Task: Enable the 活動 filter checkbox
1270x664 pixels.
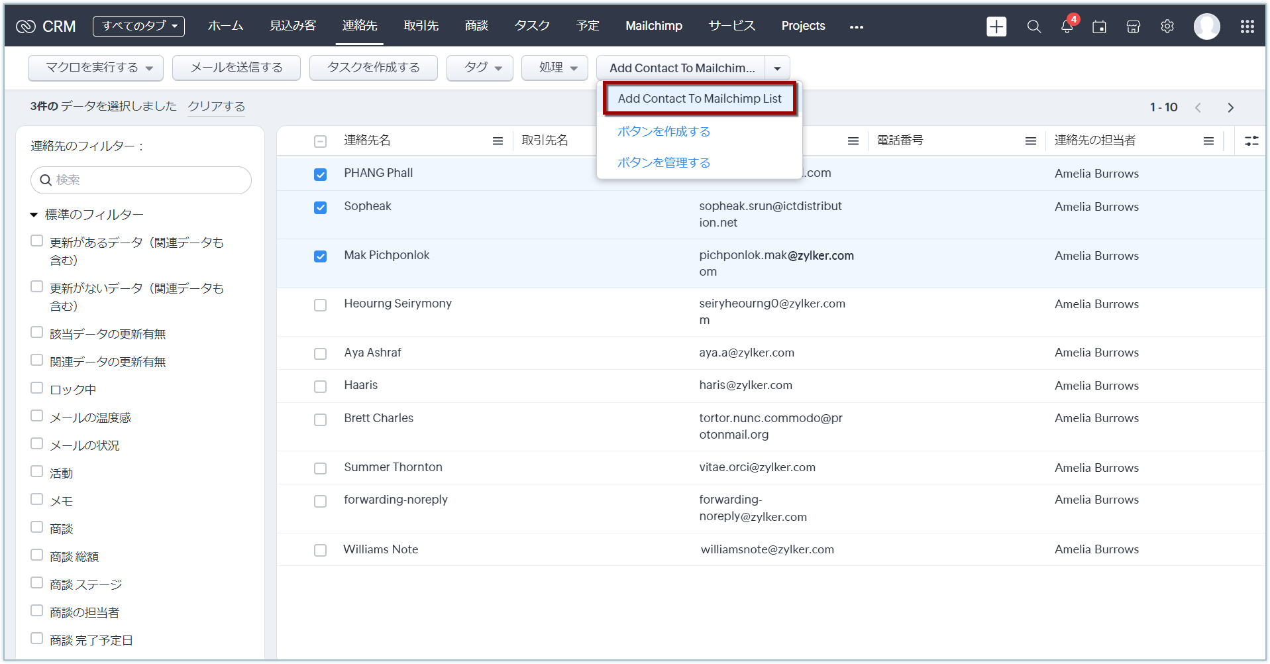Action: [x=37, y=472]
